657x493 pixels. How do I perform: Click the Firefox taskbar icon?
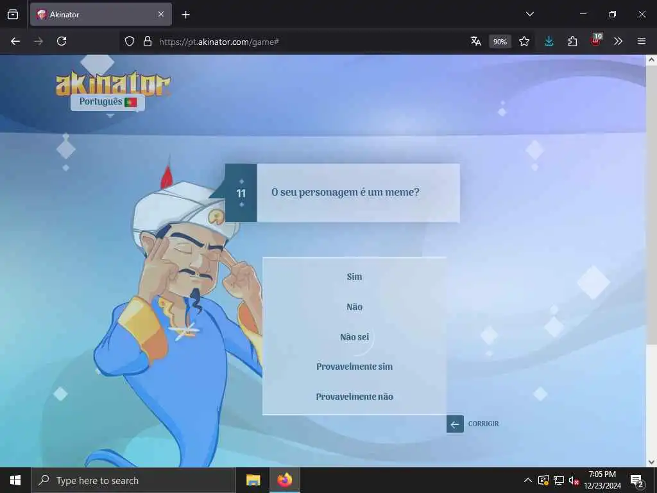pyautogui.click(x=284, y=480)
